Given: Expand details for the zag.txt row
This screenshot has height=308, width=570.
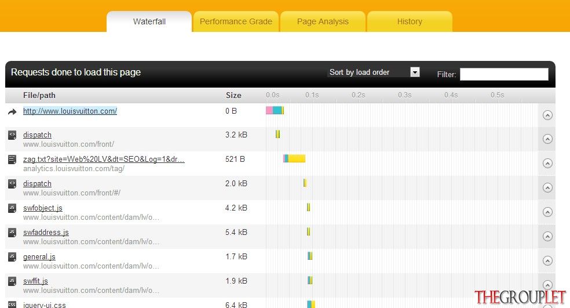Looking at the screenshot, I should tap(547, 163).
